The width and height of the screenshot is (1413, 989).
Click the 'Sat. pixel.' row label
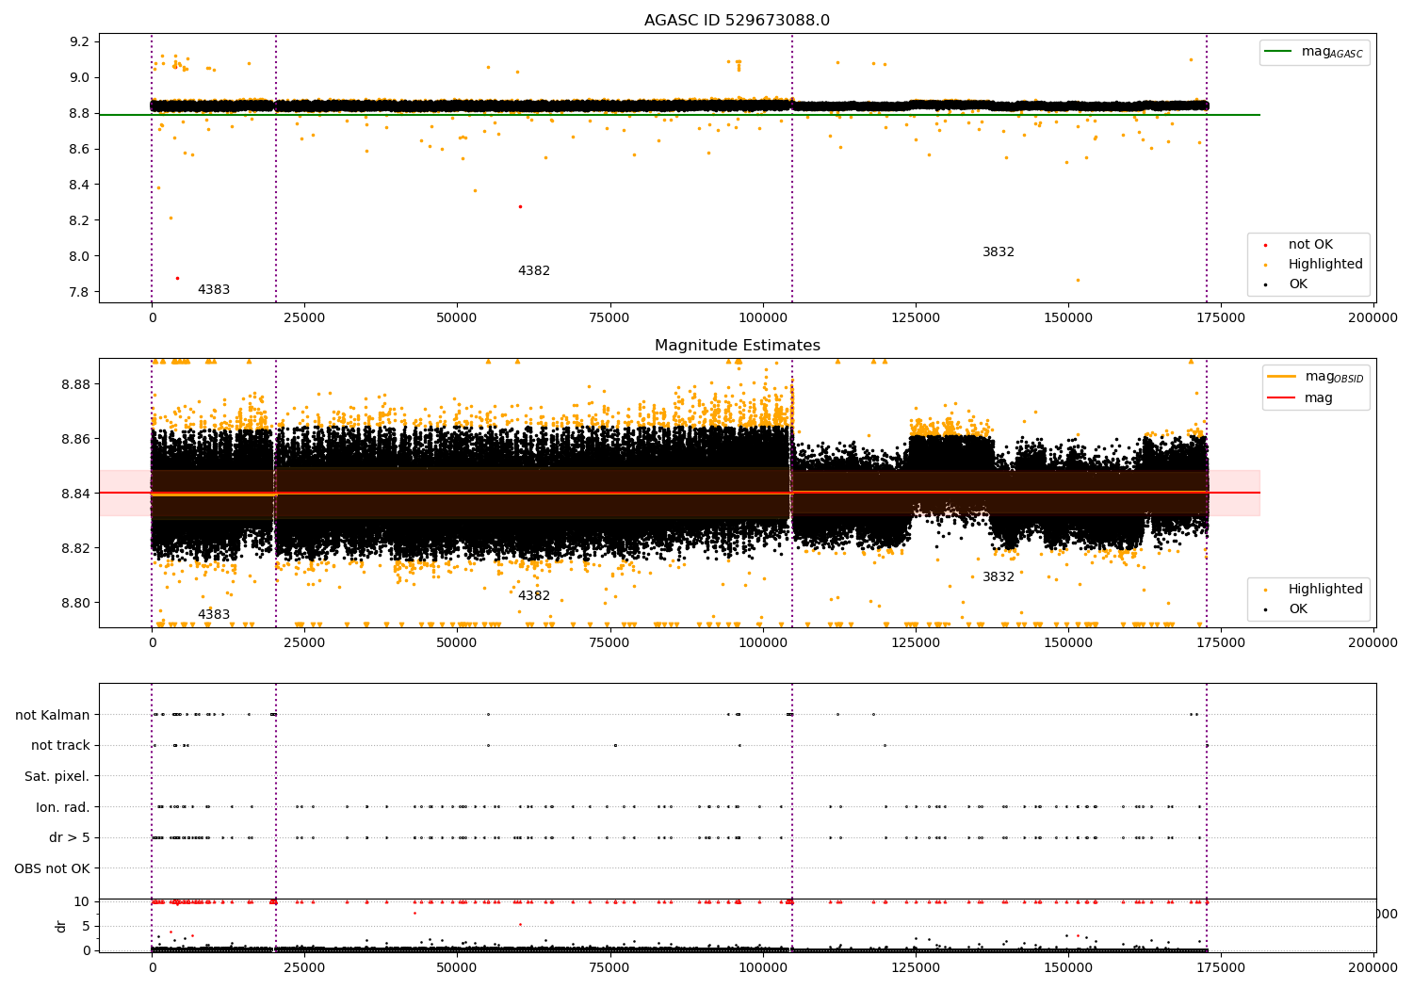click(x=57, y=777)
